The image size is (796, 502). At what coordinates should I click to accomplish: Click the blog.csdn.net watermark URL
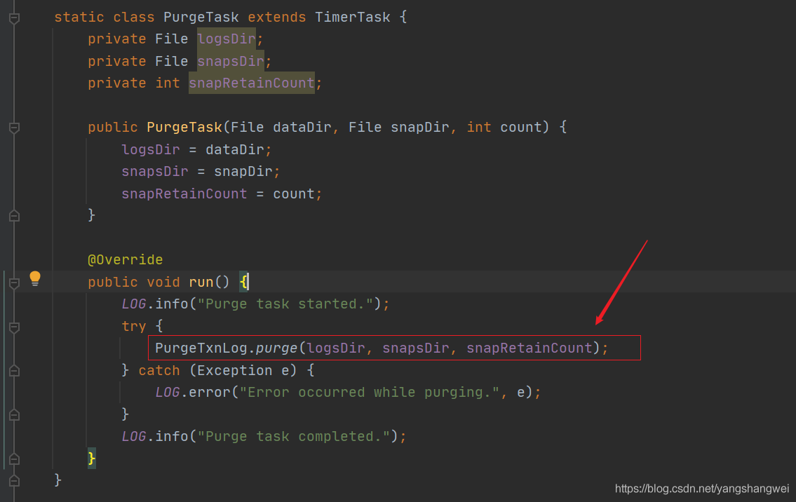701,489
